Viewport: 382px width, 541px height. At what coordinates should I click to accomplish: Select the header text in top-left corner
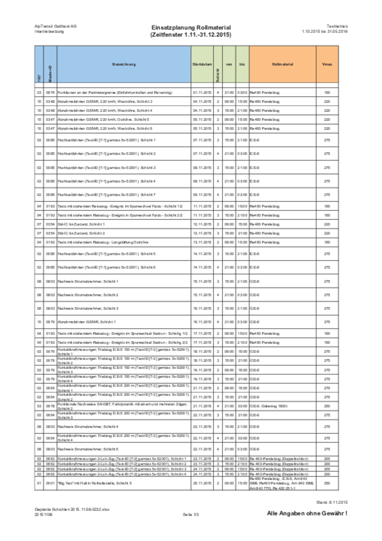pyautogui.click(x=55, y=29)
